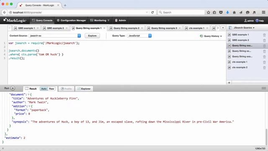This screenshot has height=151, width=268.
Task: Open Admin from top menu
Action: click(x=121, y=21)
